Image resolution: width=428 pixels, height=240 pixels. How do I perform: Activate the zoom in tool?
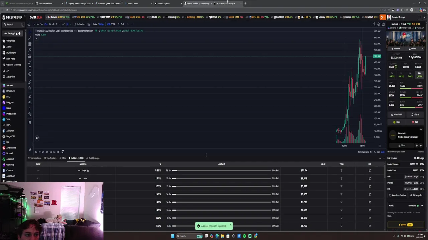coord(30,88)
